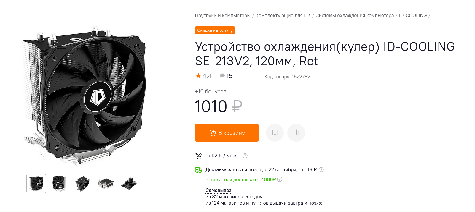Open the help icon next to delivery from 149 ₽
The width and height of the screenshot is (475, 212).
point(321,170)
